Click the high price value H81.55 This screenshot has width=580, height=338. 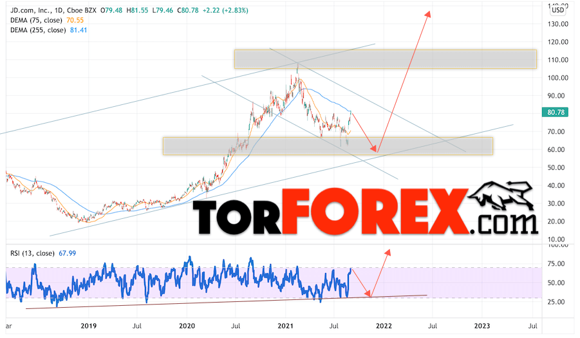coord(137,10)
